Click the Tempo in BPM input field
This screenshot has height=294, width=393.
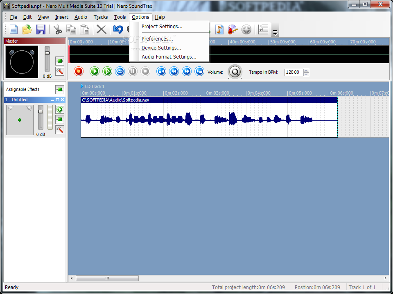(x=294, y=72)
